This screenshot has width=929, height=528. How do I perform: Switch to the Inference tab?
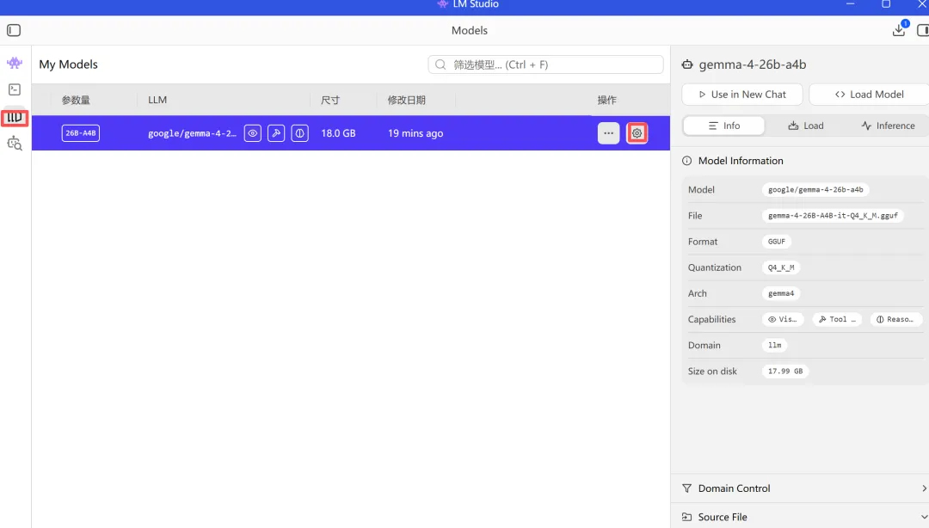(888, 126)
